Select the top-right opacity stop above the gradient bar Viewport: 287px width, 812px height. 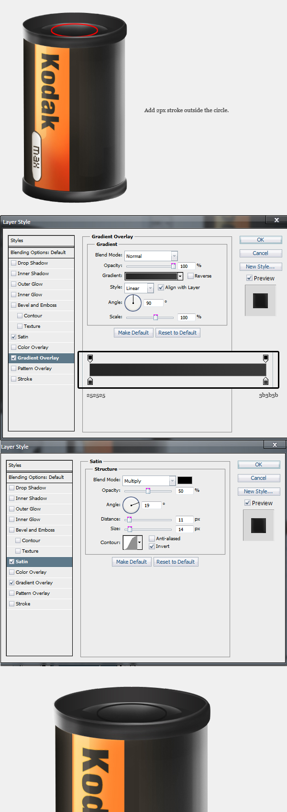click(x=265, y=358)
